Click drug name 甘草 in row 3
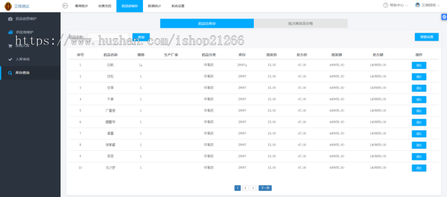 click(x=110, y=88)
